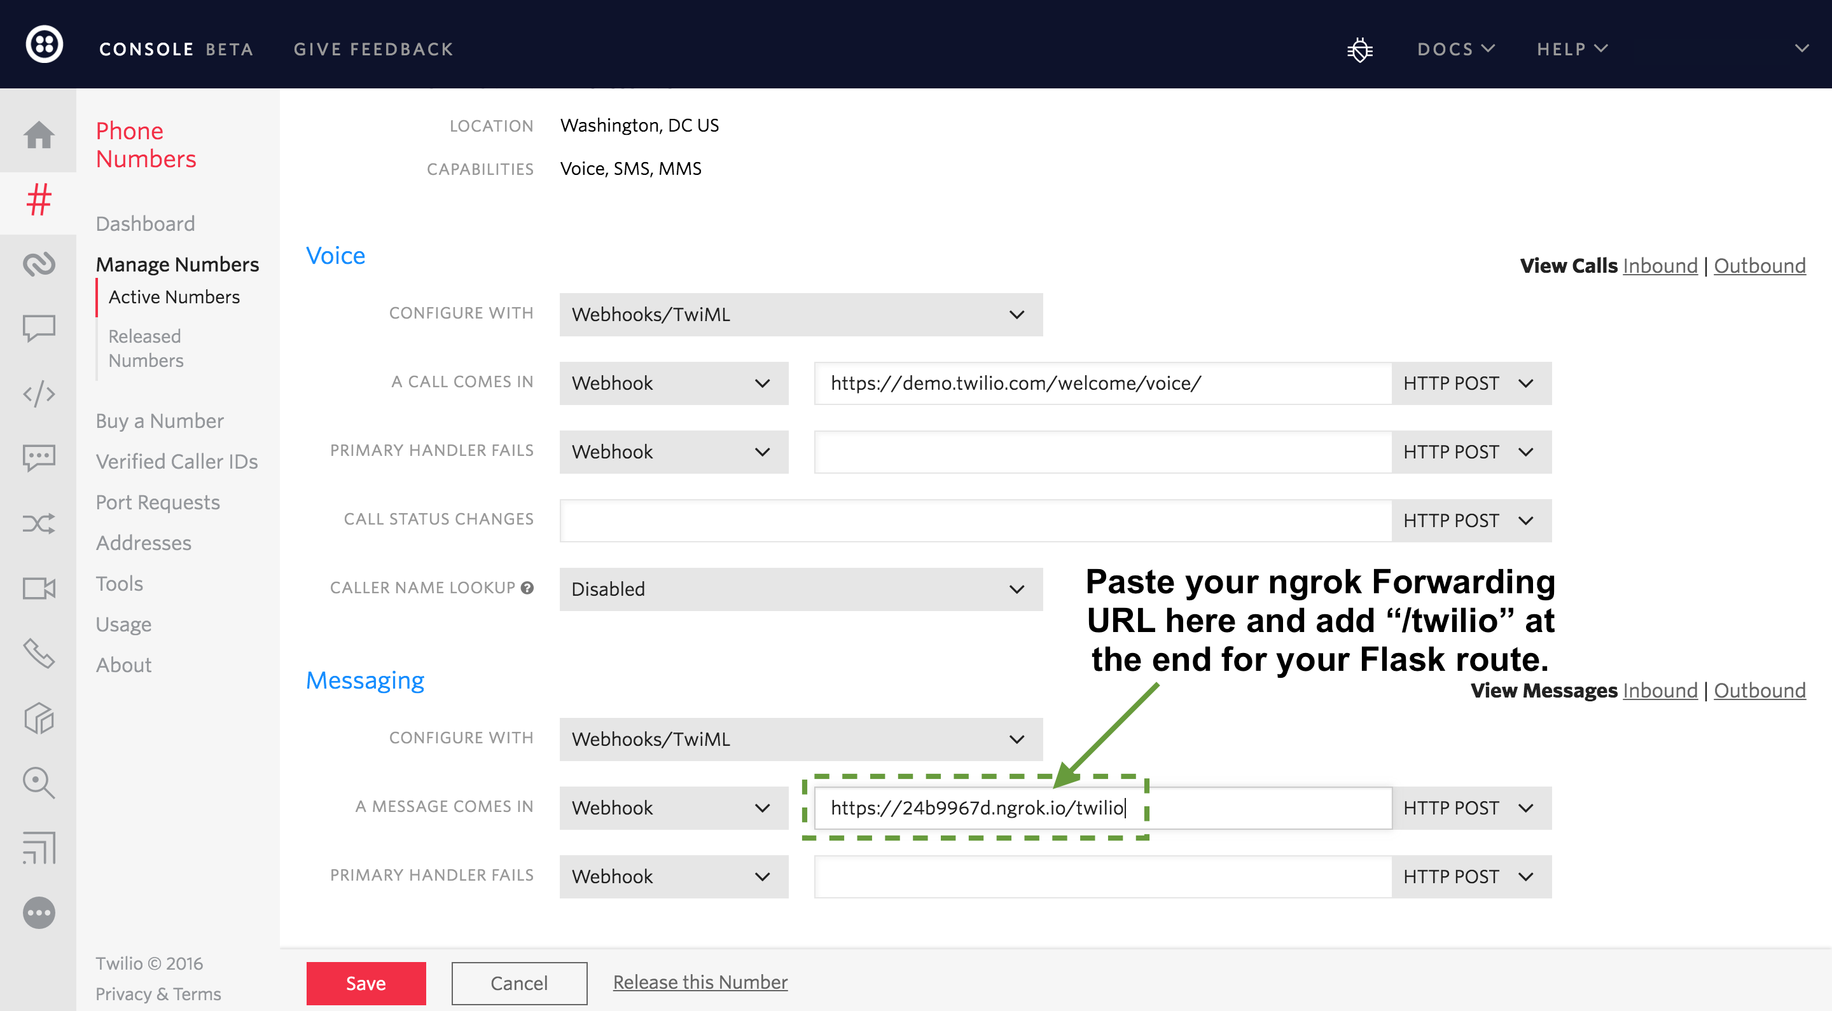
Task: Open the phone handset sidebar icon
Action: click(38, 654)
